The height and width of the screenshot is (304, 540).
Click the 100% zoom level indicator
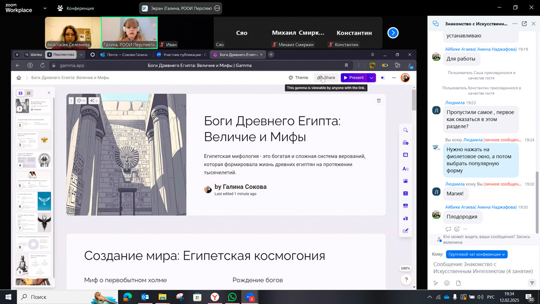(405, 268)
